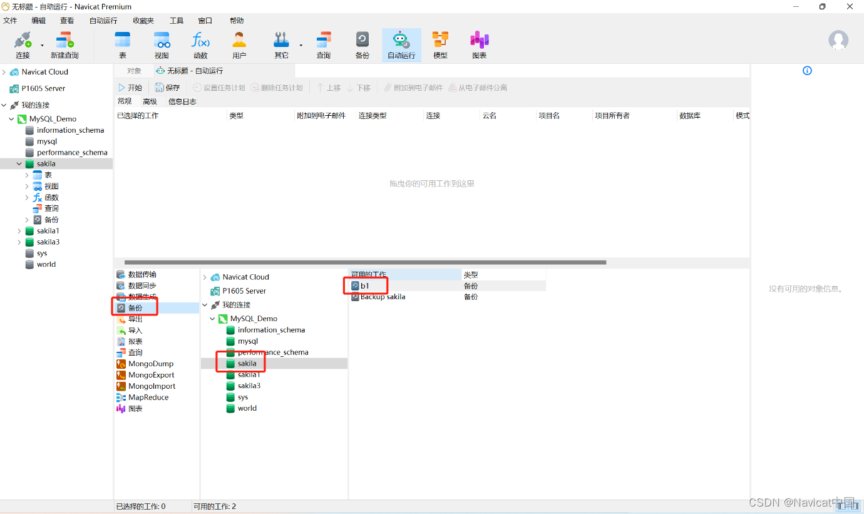This screenshot has height=514, width=864.
Task: Click the info icon in right panel
Action: (807, 71)
